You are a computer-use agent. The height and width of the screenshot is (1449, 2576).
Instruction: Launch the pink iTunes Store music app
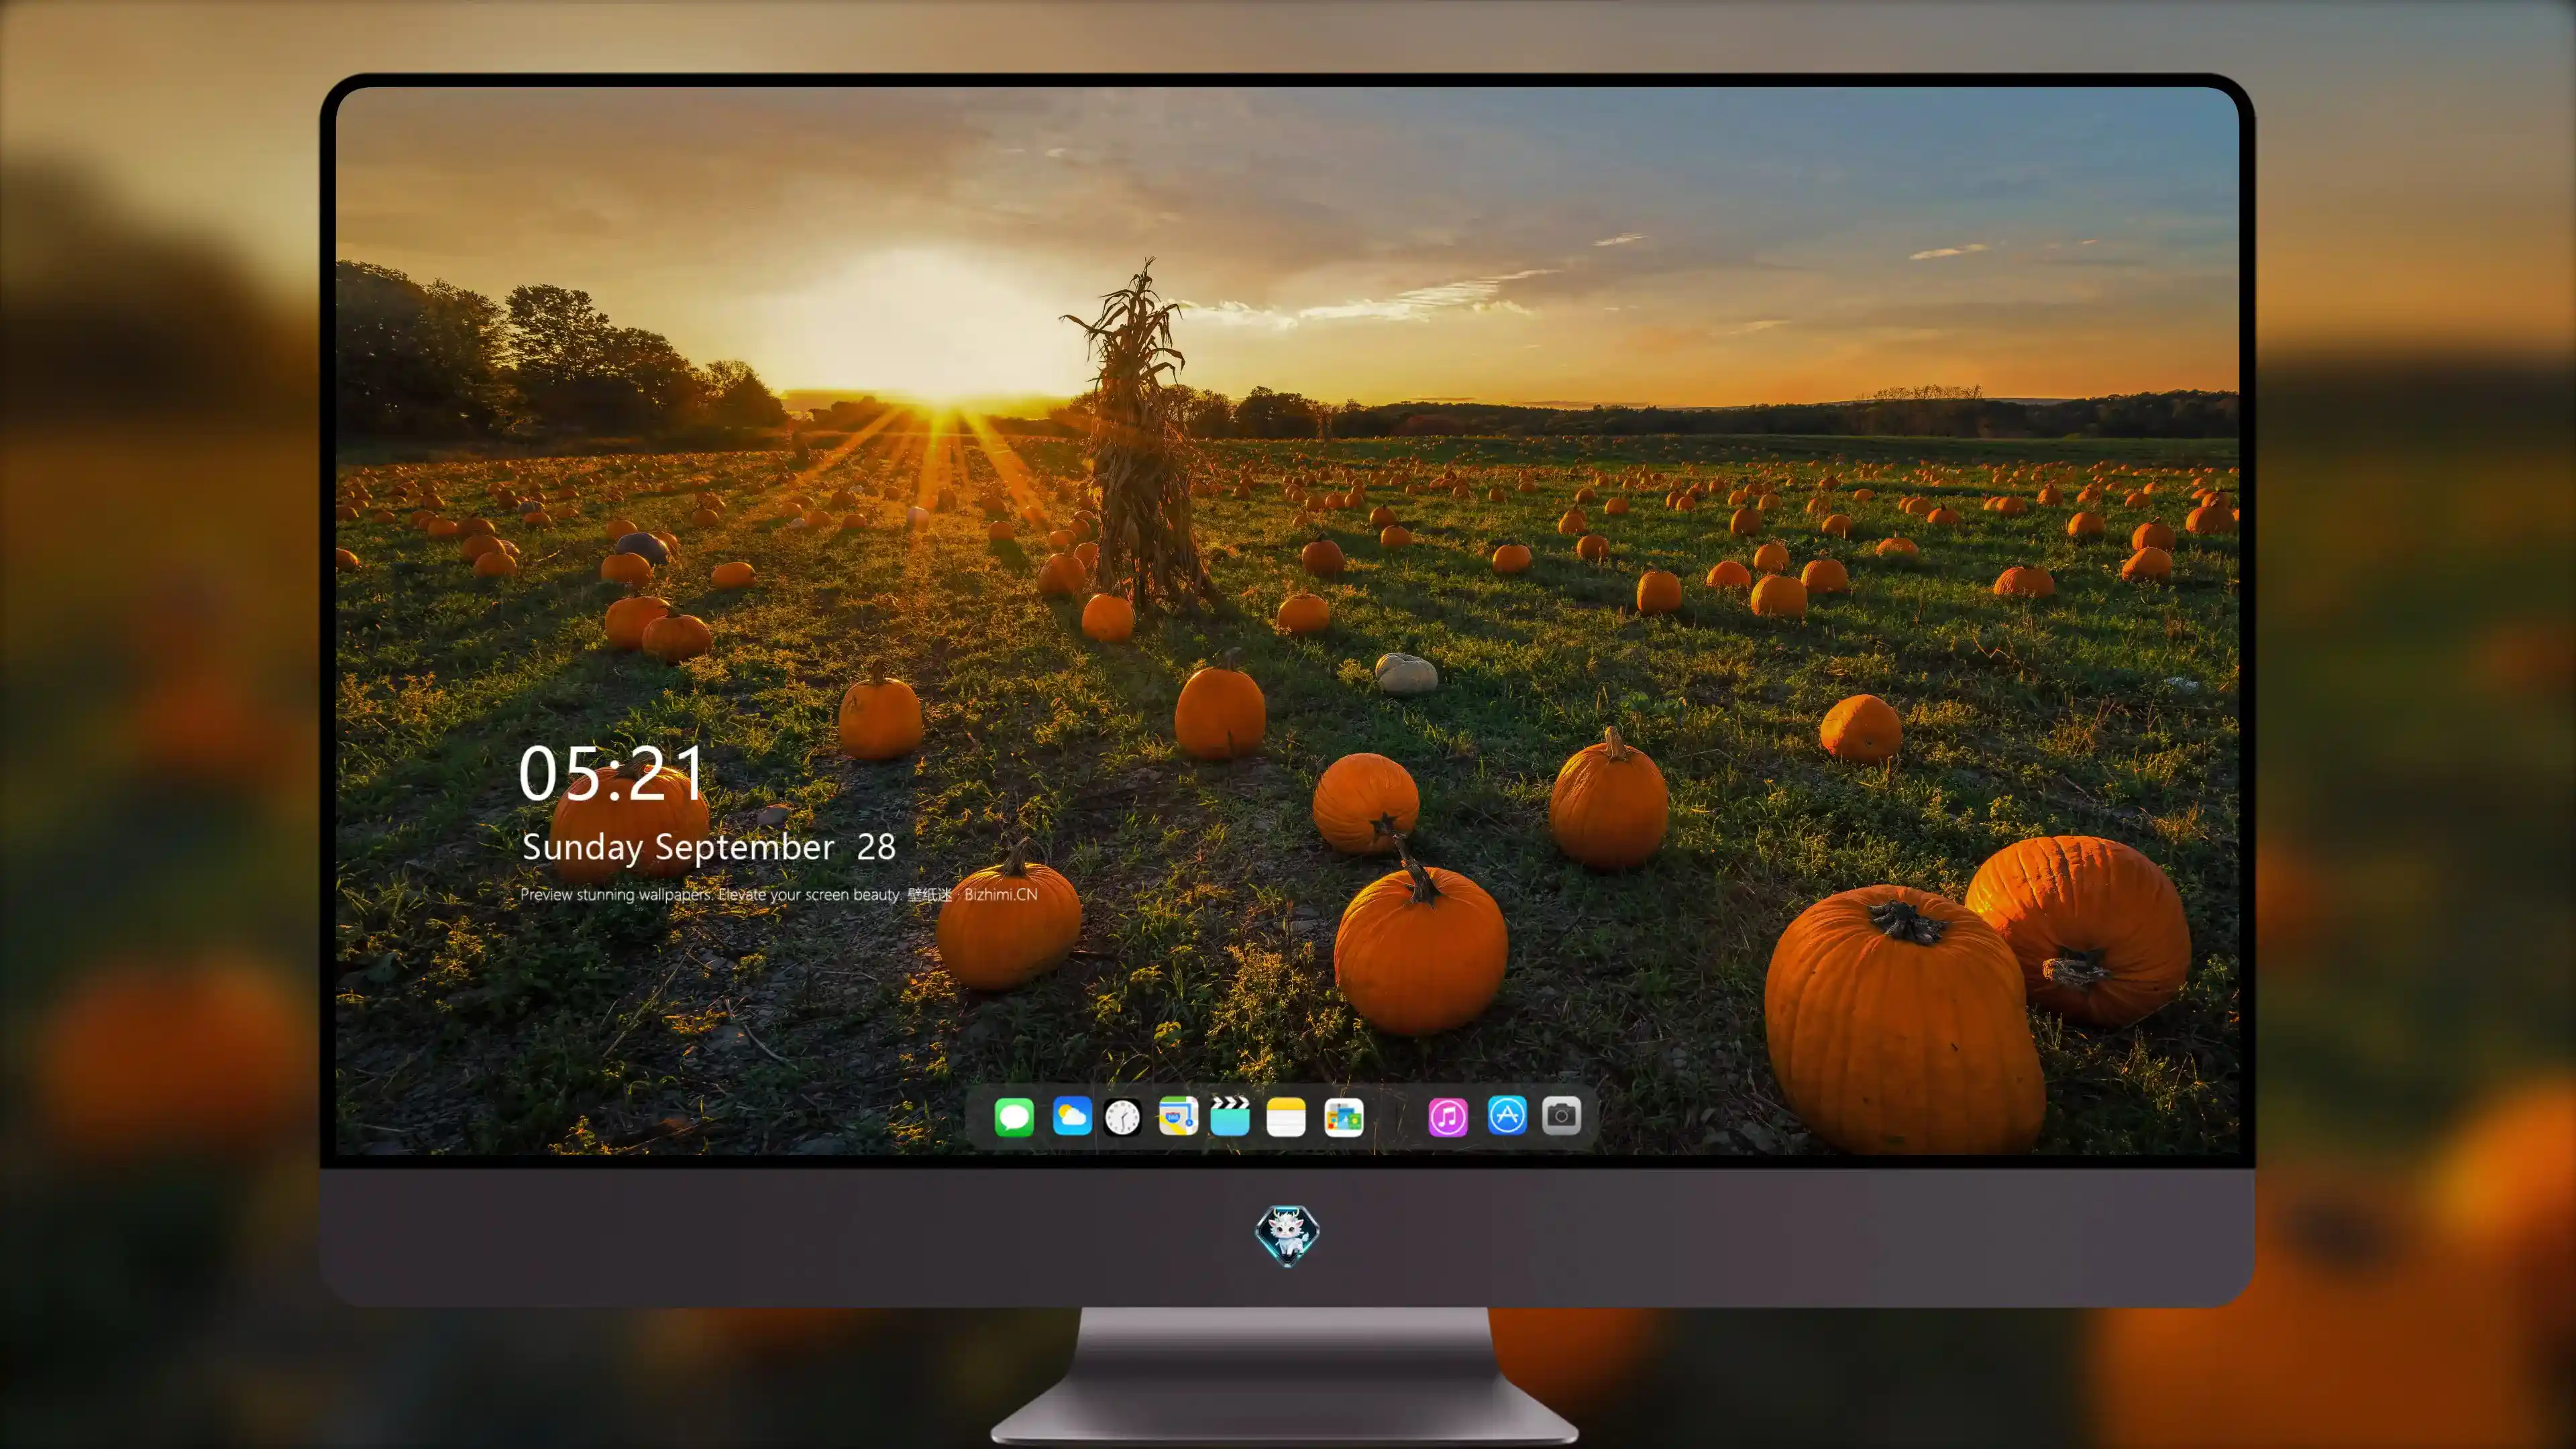pyautogui.click(x=1448, y=1117)
